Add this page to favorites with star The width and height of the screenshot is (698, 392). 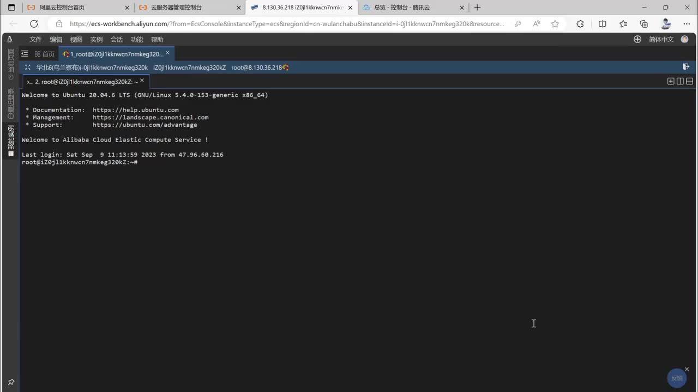[555, 24]
